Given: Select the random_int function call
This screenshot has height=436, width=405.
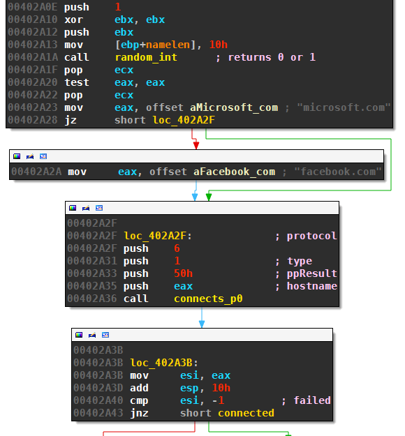Looking at the screenshot, I should (146, 57).
